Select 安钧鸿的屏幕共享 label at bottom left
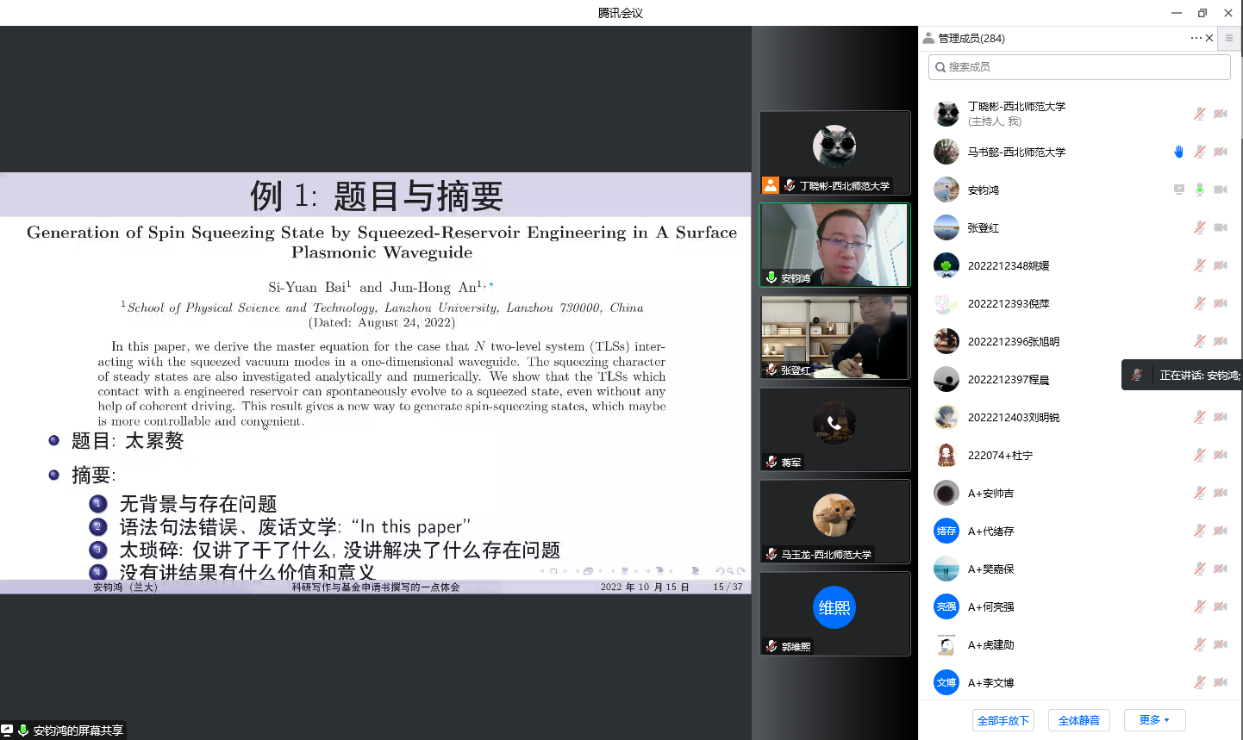 click(78, 731)
